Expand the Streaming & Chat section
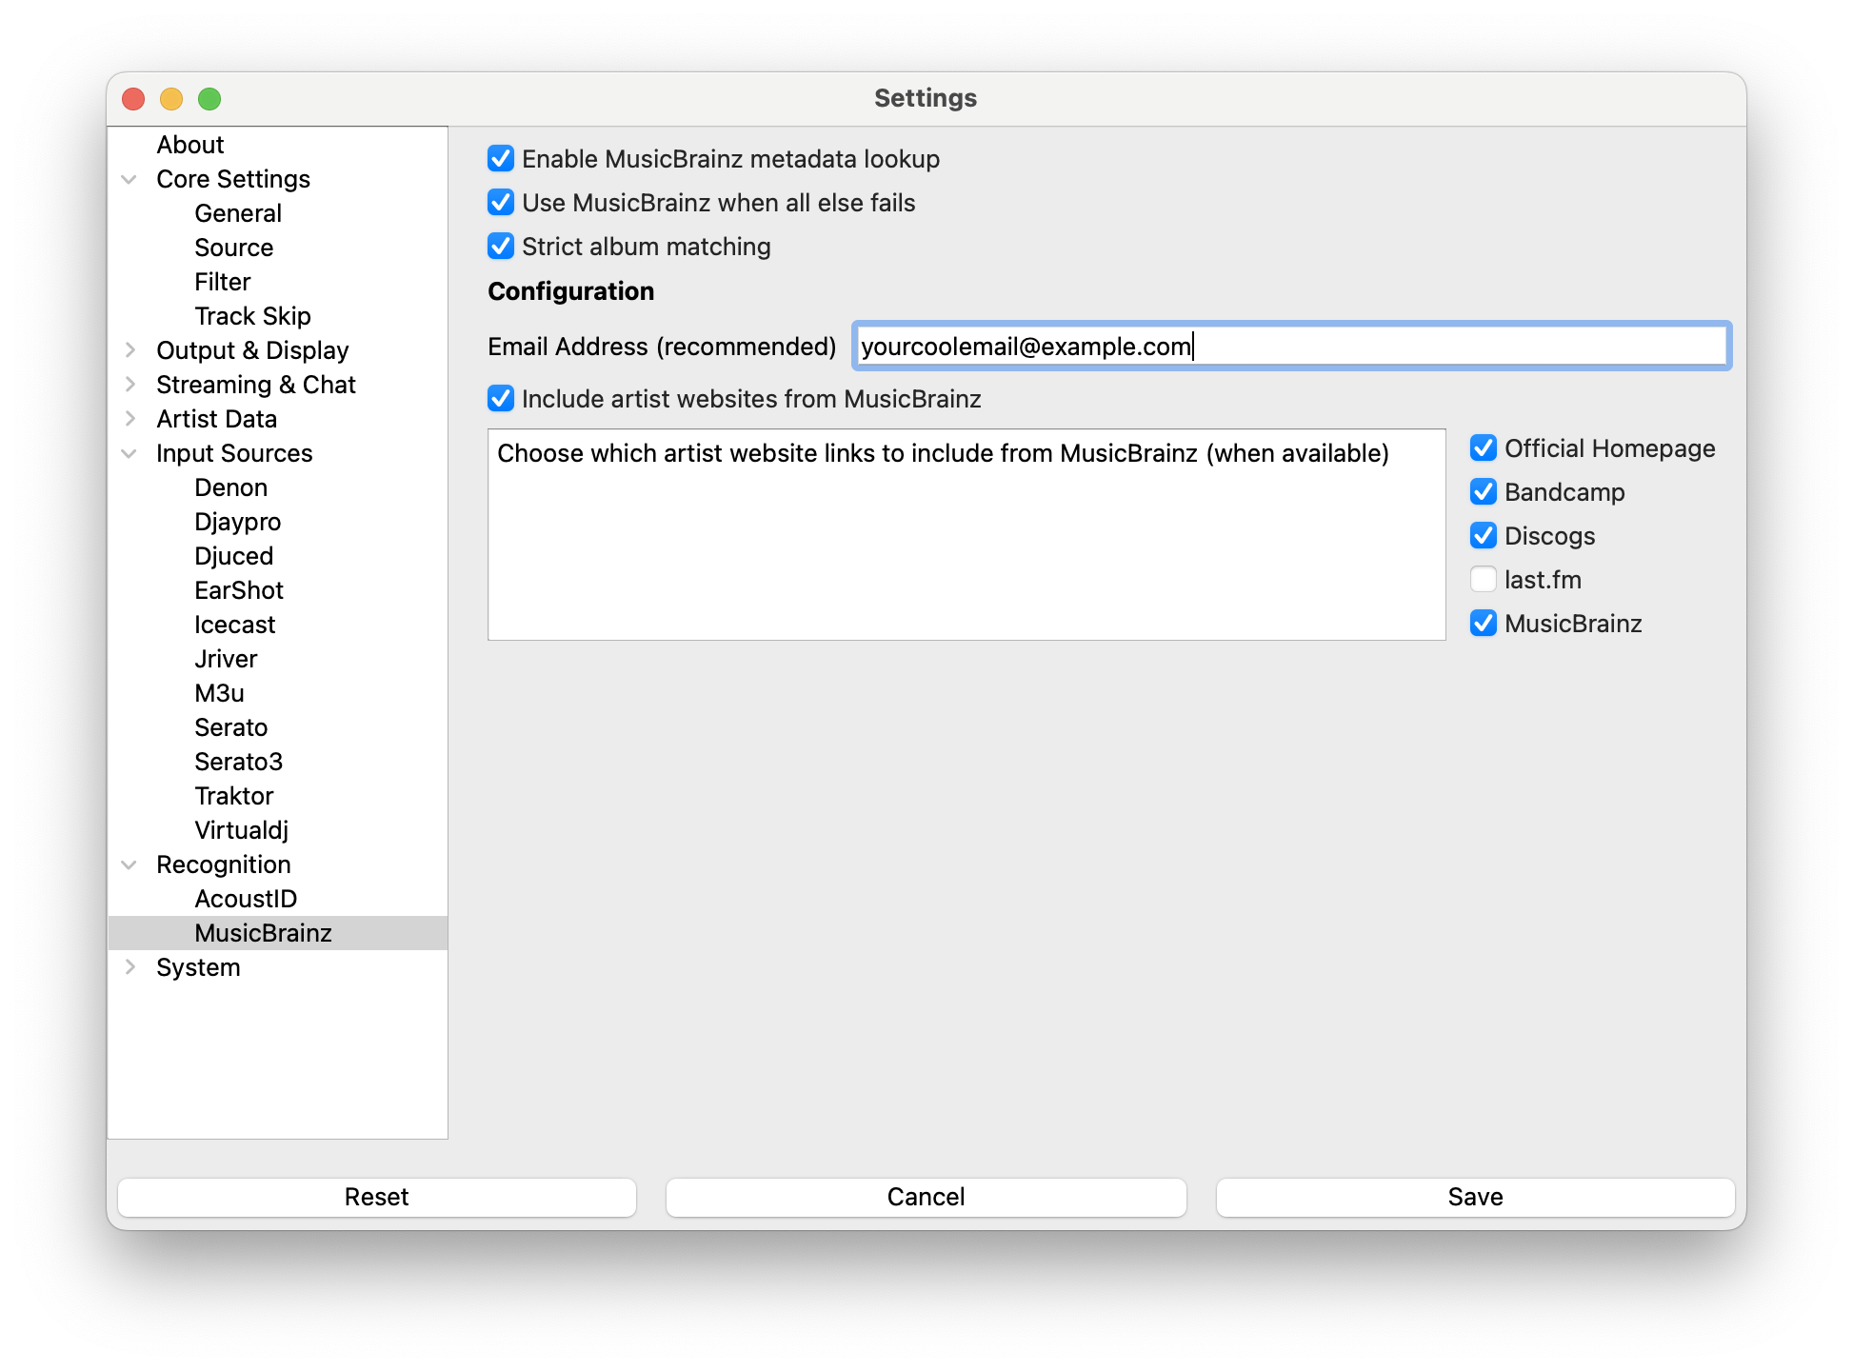Screen dimensions: 1853x1371 (130, 385)
